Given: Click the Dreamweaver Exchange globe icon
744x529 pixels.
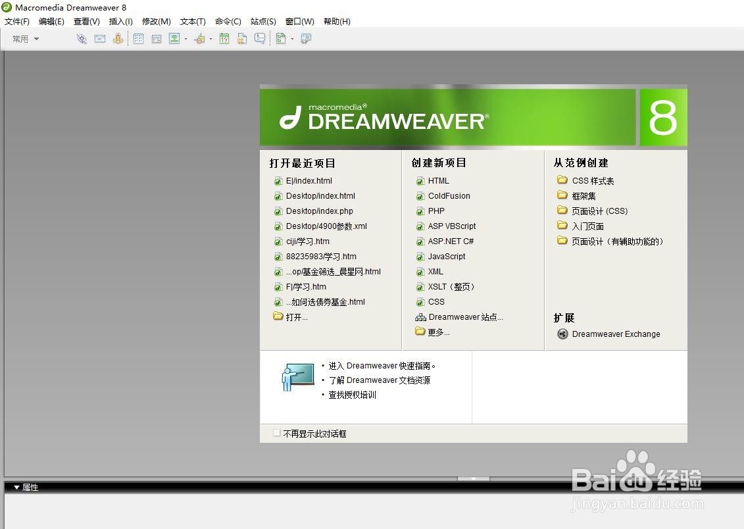Looking at the screenshot, I should coord(562,334).
